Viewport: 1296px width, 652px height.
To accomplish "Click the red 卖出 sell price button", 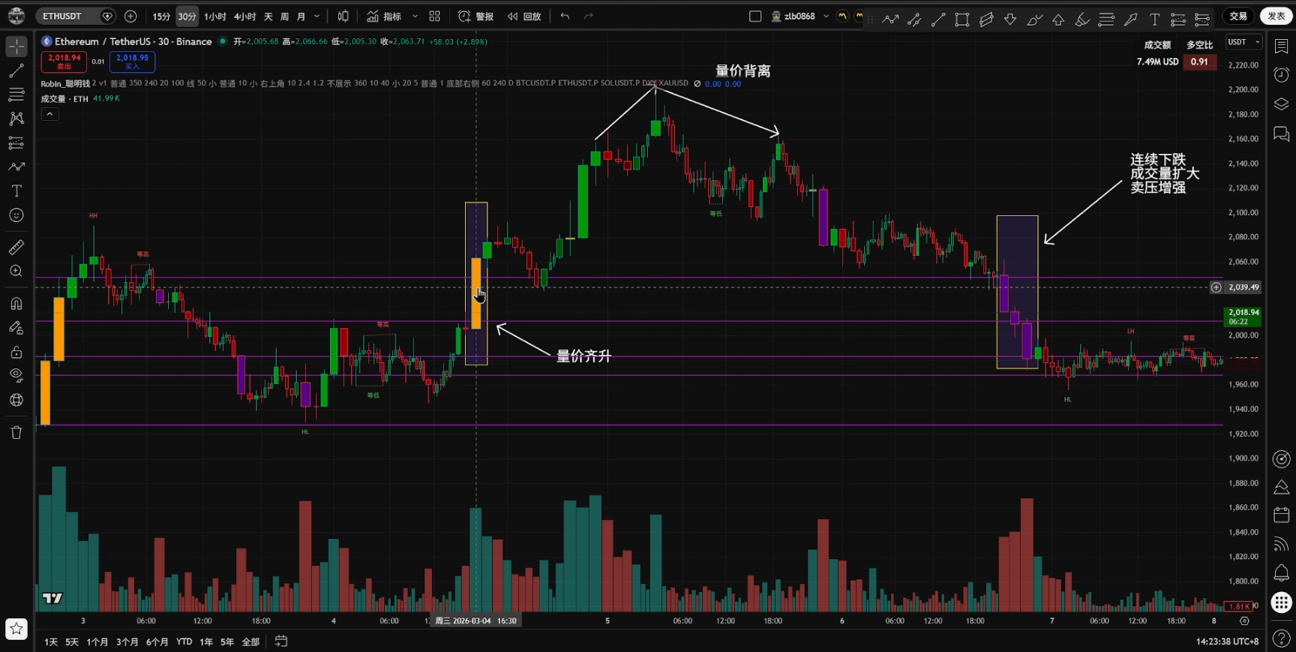I will [64, 62].
